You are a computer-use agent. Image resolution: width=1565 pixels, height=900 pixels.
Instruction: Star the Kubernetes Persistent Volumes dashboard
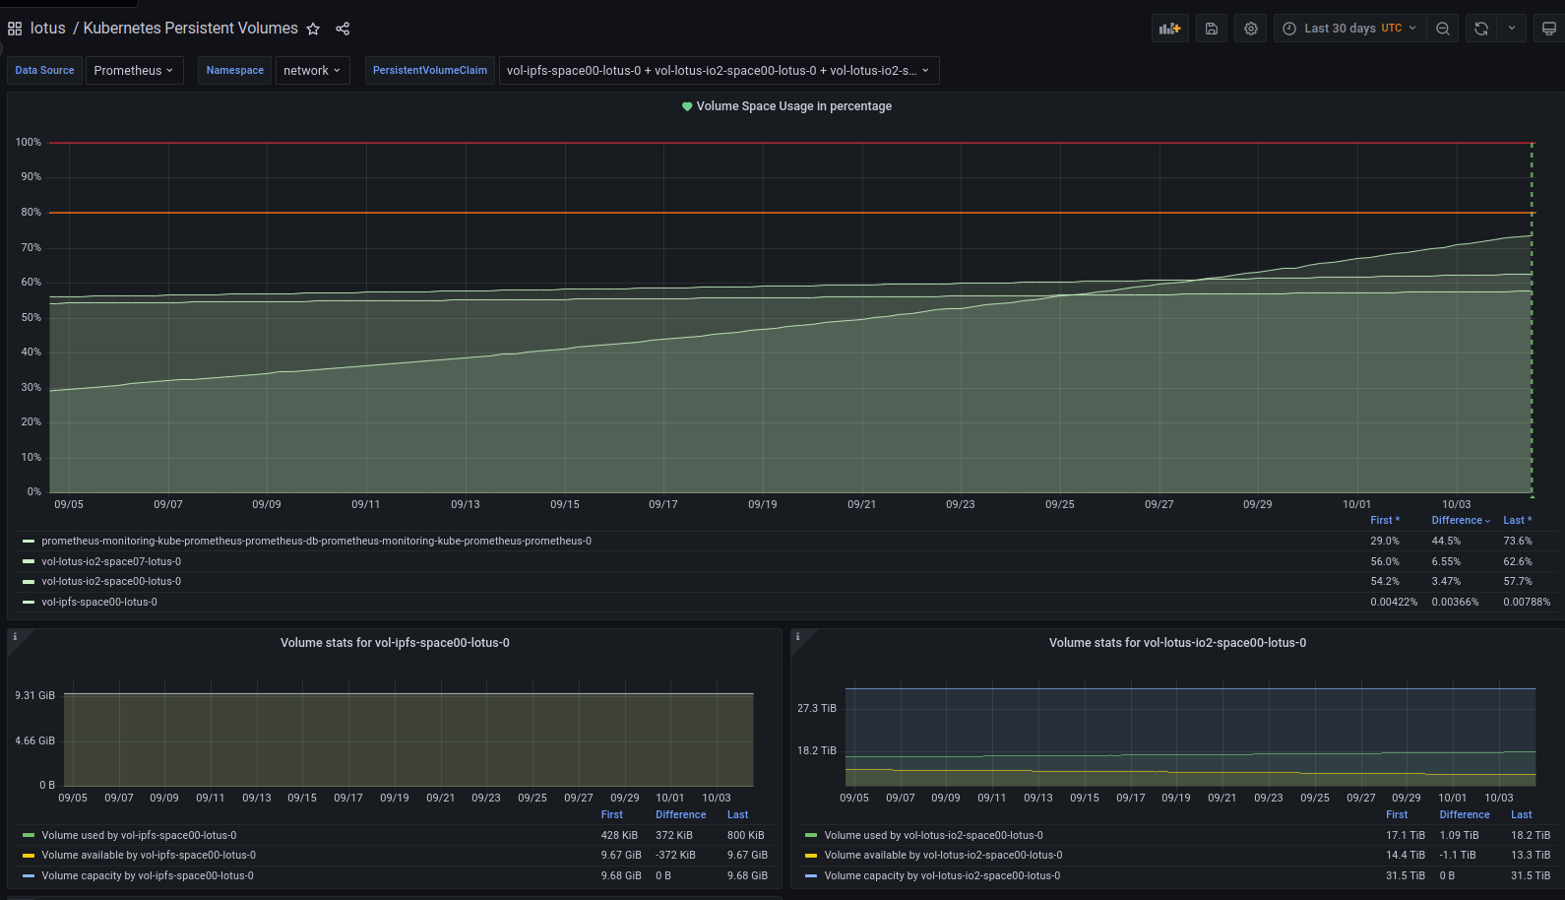tap(313, 29)
